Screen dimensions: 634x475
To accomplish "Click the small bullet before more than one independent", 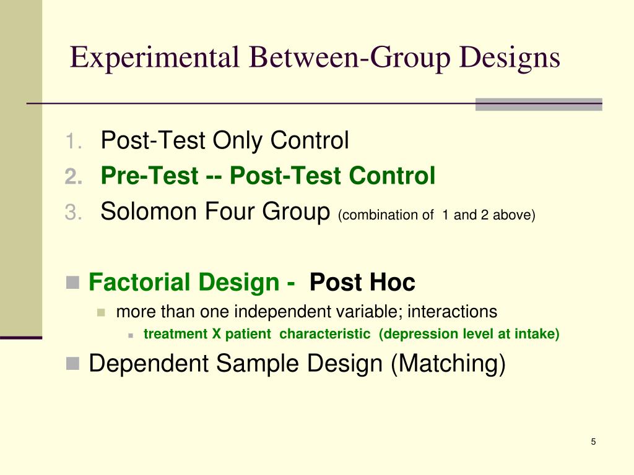I will [101, 312].
